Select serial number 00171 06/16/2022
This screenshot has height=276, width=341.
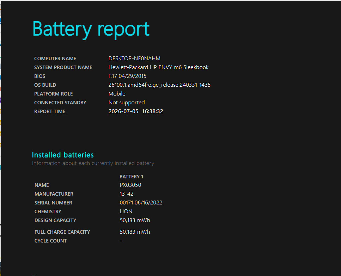tap(141, 203)
